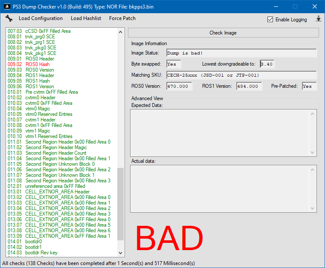
Task: Toggle the Enable Logging checkbox
Action: (x=270, y=19)
